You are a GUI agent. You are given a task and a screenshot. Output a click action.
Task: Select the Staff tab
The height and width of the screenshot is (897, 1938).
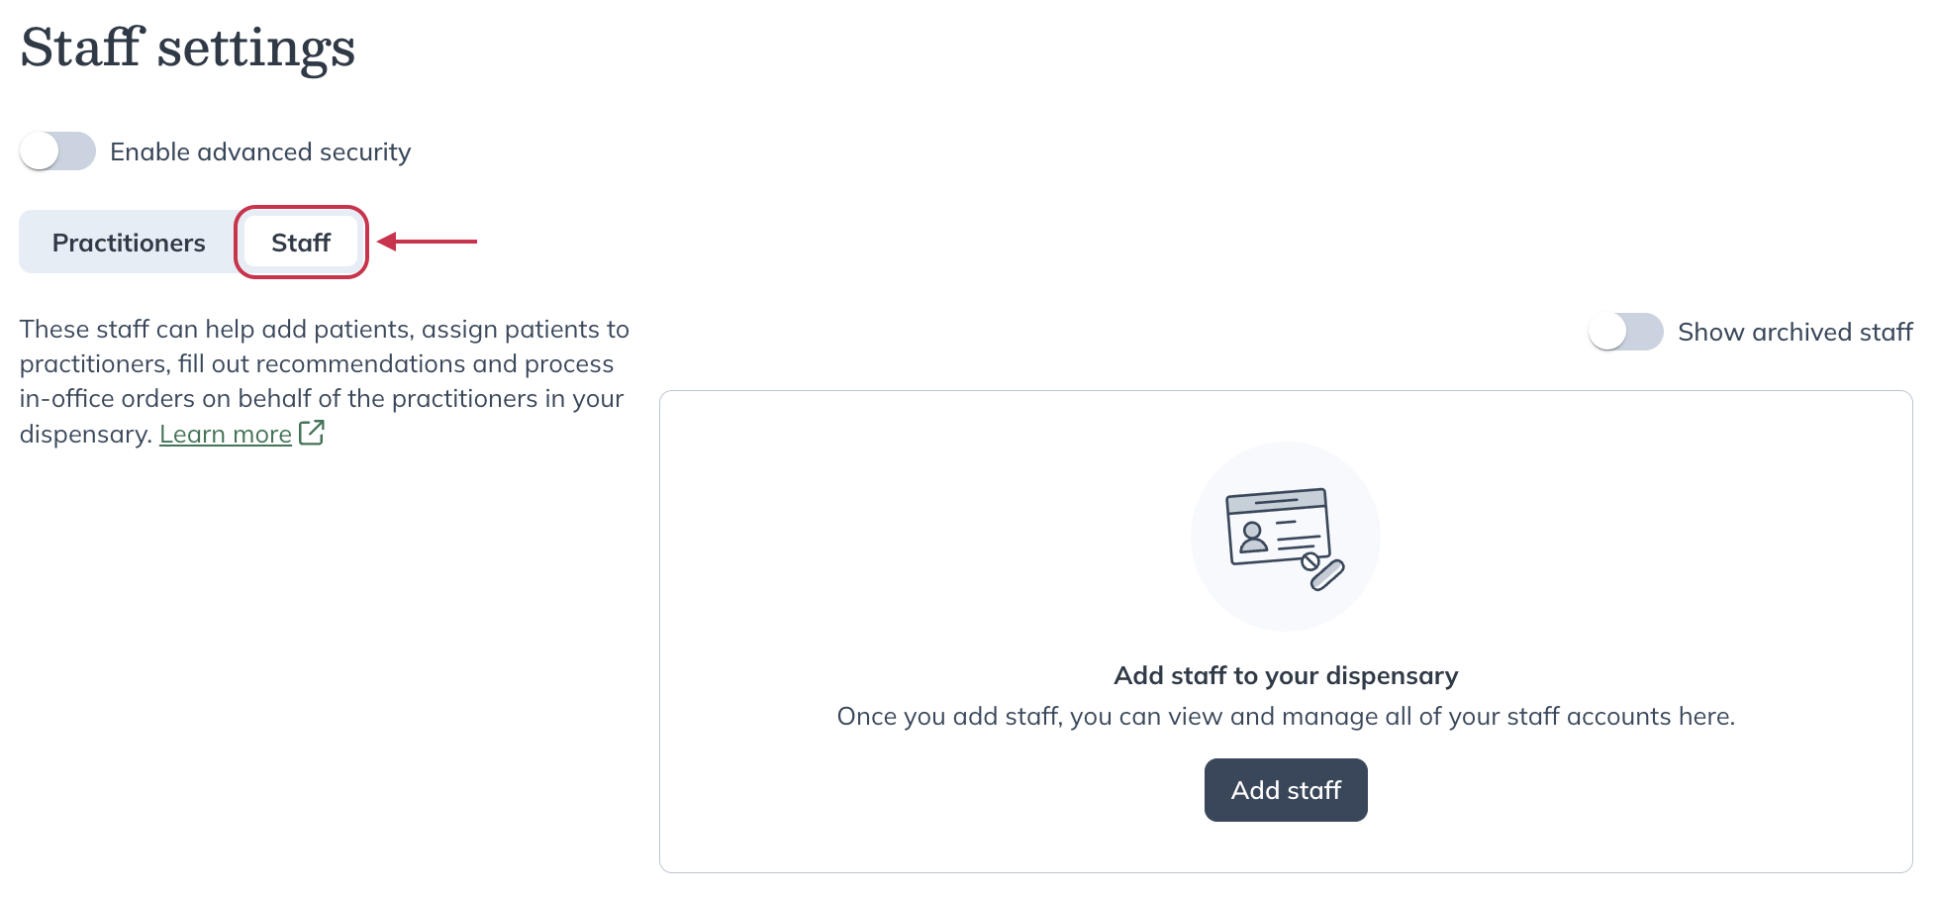tap(300, 241)
